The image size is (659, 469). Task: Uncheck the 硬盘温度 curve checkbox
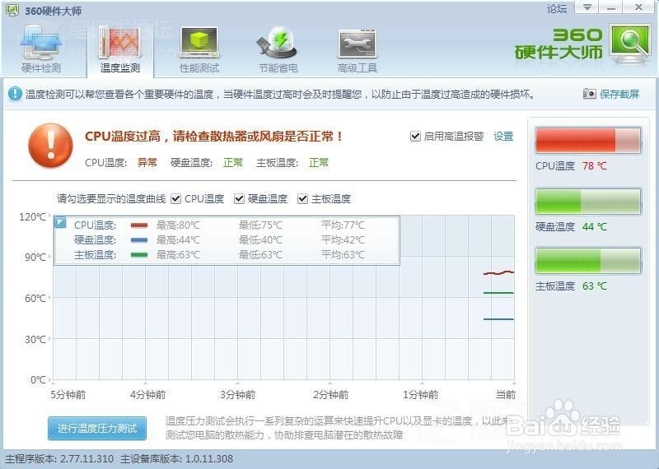point(239,198)
